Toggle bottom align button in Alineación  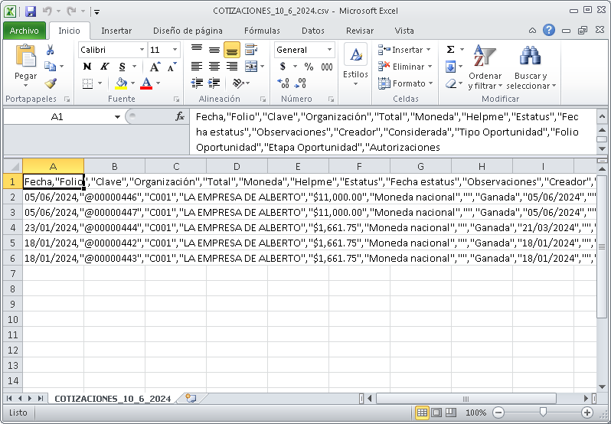231,50
